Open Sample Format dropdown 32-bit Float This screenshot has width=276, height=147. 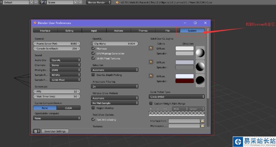65,80
